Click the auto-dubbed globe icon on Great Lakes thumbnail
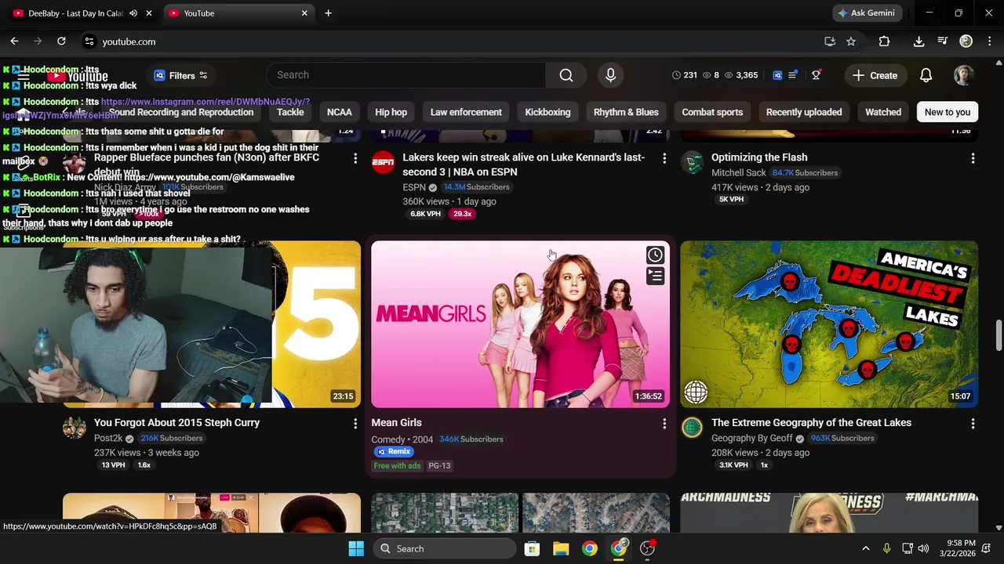 coord(696,392)
